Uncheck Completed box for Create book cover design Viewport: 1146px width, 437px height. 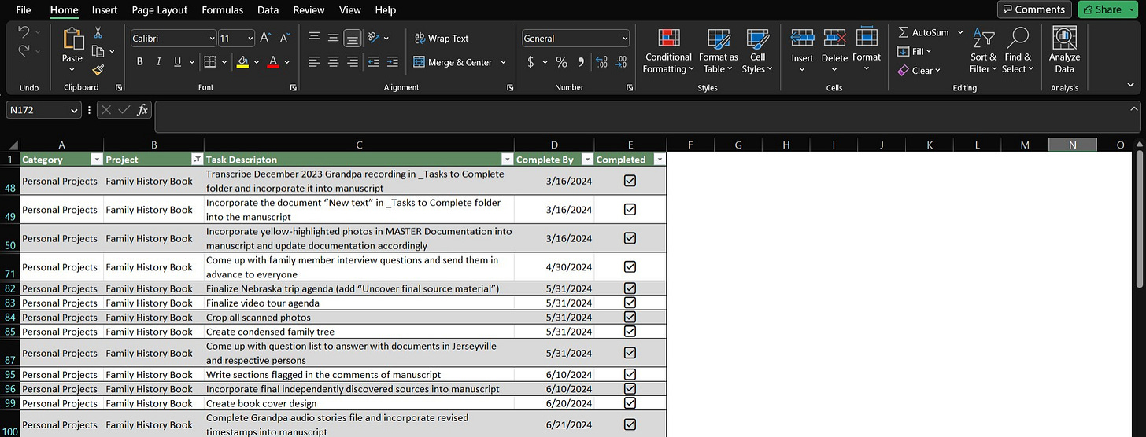click(x=630, y=403)
